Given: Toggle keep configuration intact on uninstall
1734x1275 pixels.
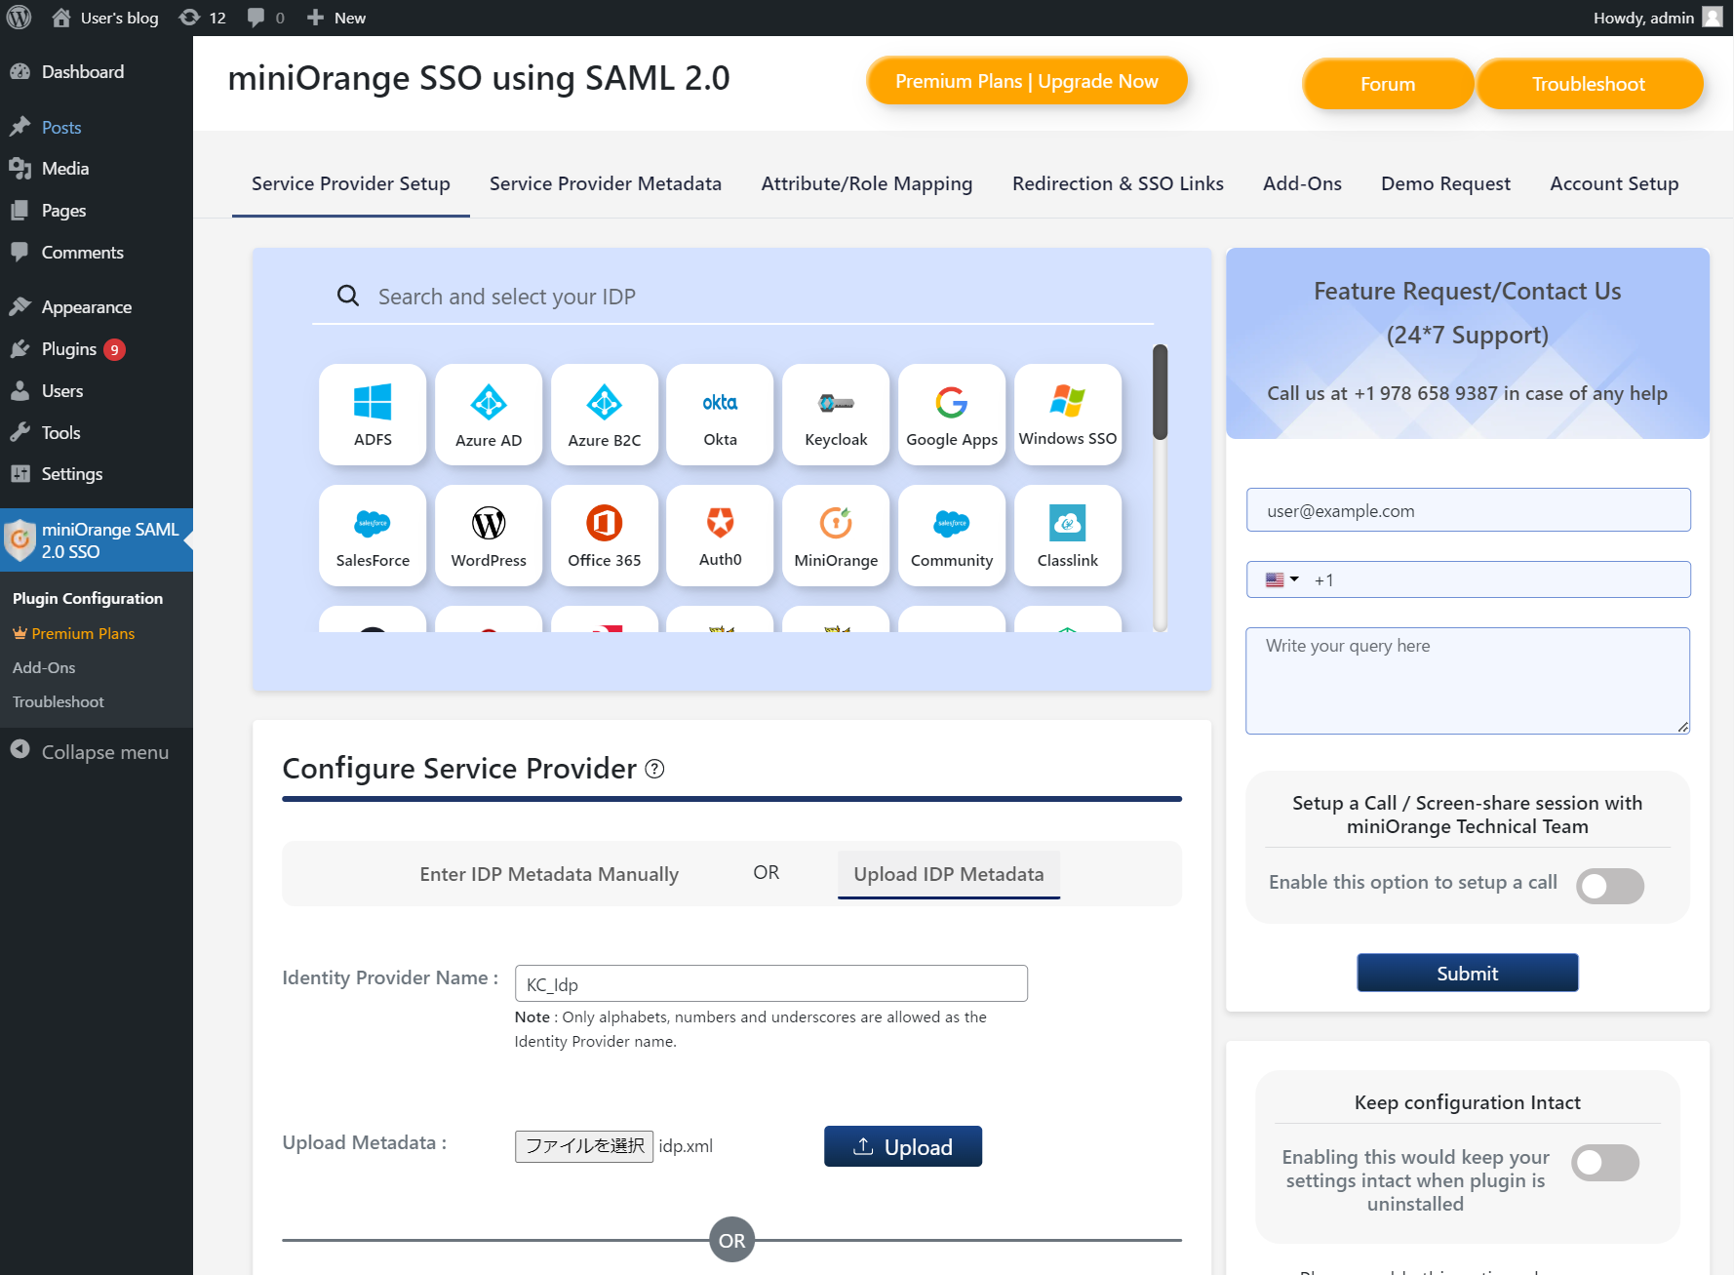Looking at the screenshot, I should (x=1605, y=1163).
